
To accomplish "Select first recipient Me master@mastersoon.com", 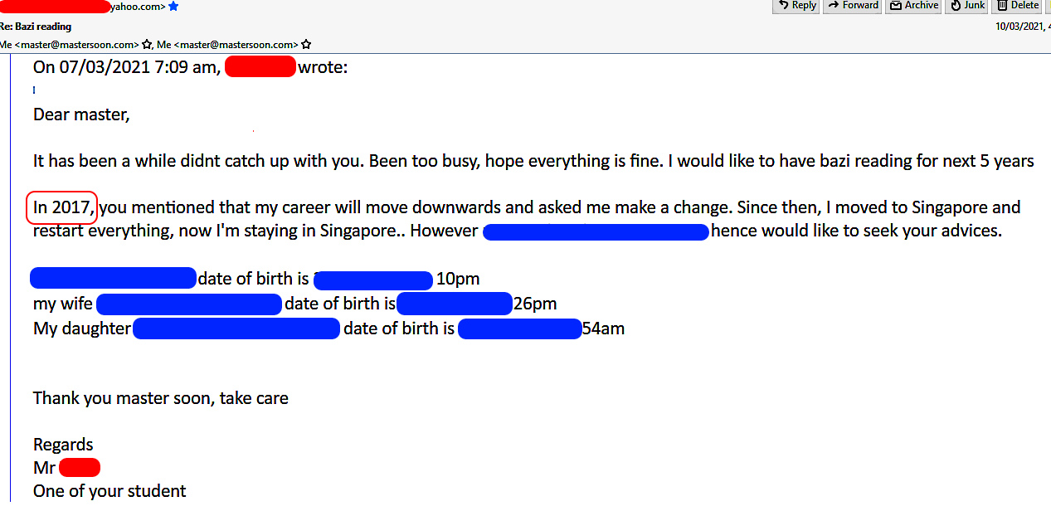I will point(69,45).
